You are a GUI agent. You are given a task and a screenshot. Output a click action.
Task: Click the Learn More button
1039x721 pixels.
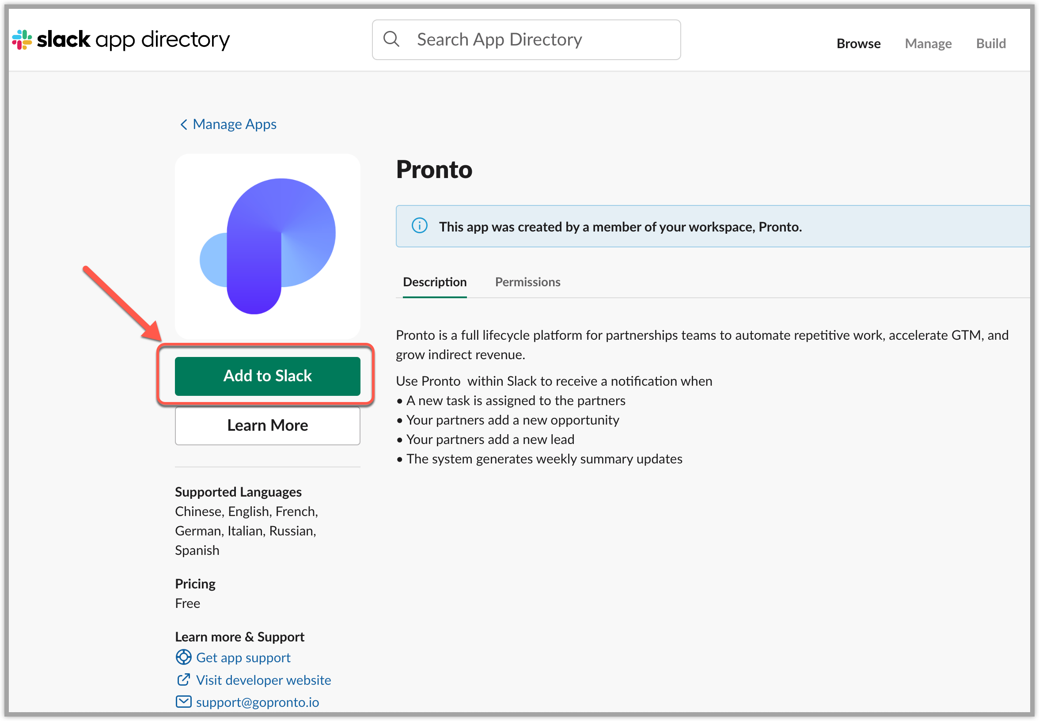pyautogui.click(x=267, y=425)
